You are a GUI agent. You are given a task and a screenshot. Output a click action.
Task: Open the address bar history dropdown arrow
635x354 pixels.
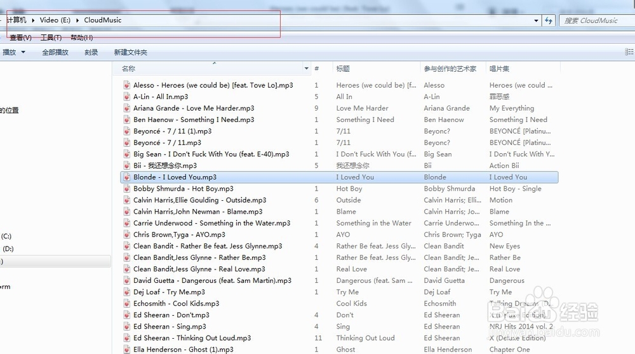(x=536, y=20)
